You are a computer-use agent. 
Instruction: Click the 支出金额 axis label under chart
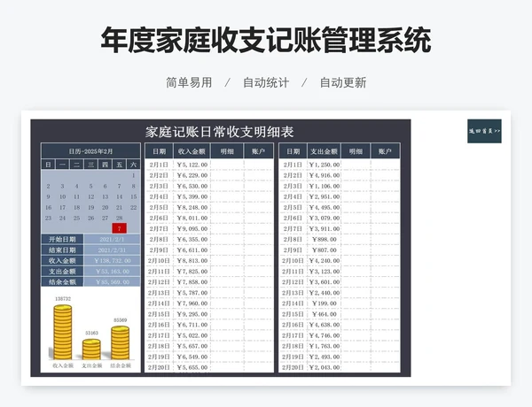(x=91, y=365)
